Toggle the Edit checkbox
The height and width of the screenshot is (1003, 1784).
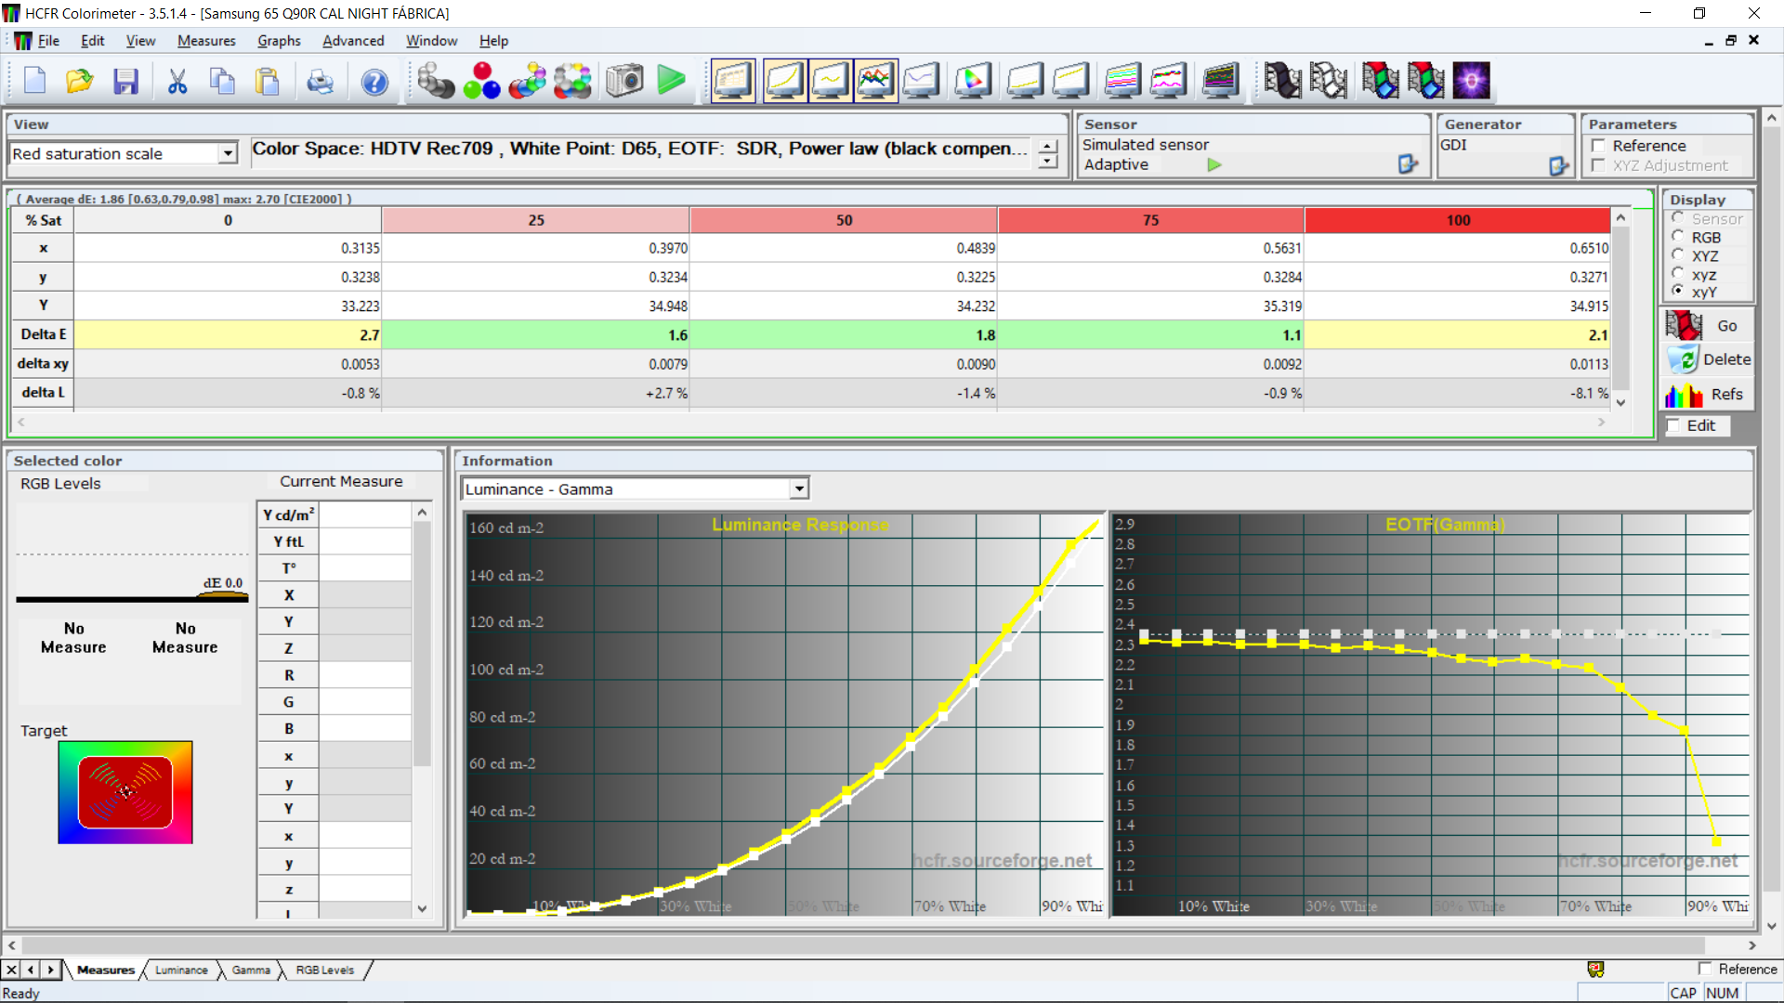pos(1674,425)
